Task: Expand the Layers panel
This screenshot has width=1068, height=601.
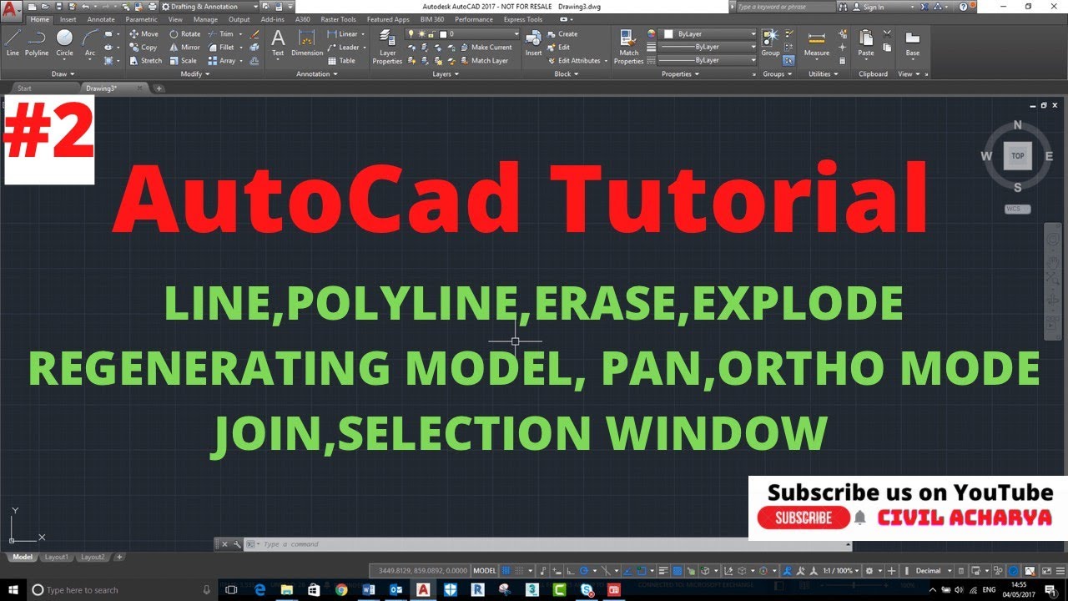Action: (446, 73)
